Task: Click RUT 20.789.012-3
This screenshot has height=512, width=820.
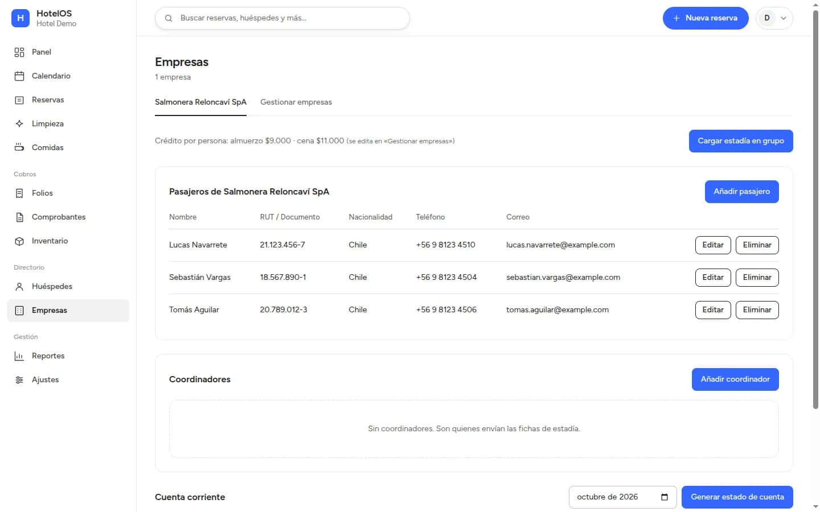Action: click(284, 310)
